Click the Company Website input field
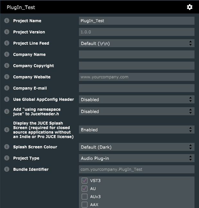 pyautogui.click(x=136, y=77)
